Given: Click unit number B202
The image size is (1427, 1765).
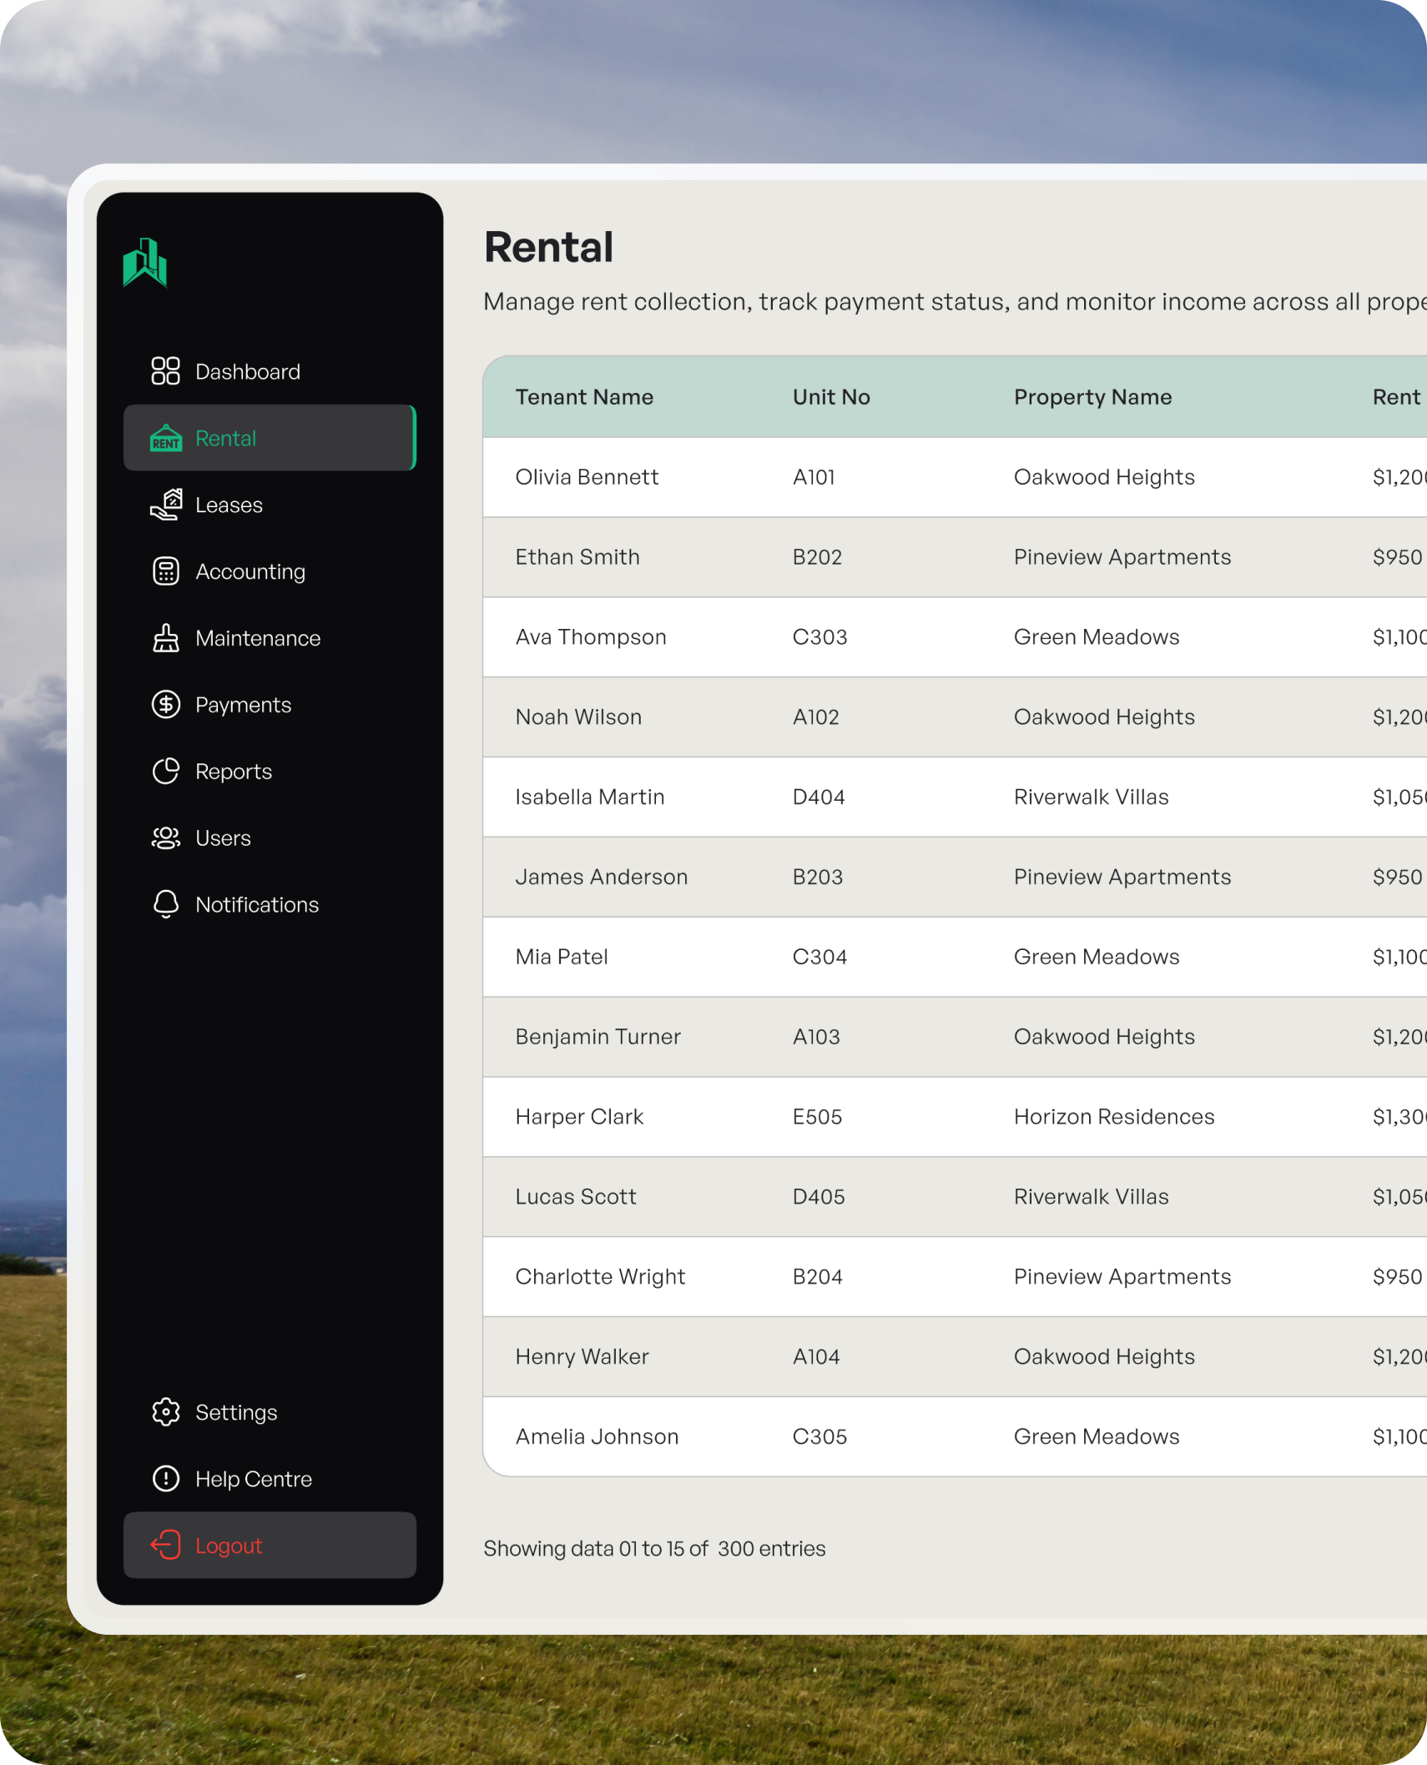Looking at the screenshot, I should point(817,557).
